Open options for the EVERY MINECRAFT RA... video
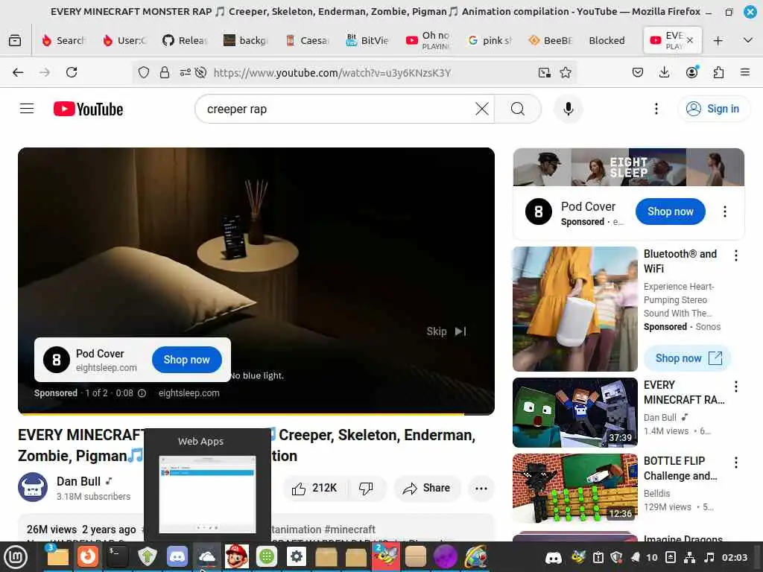The image size is (763, 572). click(735, 387)
